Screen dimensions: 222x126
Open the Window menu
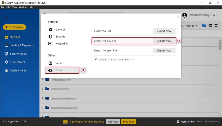point(23,7)
